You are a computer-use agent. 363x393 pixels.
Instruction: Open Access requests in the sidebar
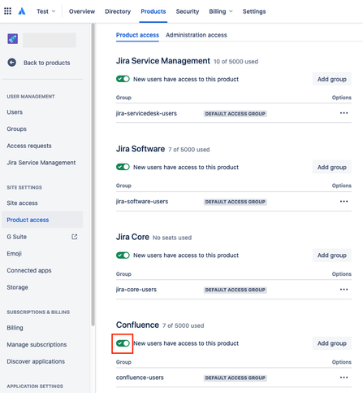29,146
